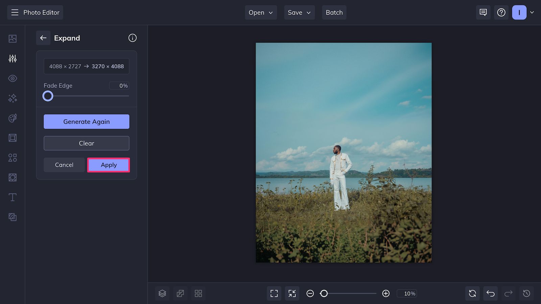Open the Layers panel at bottom left
Viewport: 541px width, 304px height.
point(162,293)
